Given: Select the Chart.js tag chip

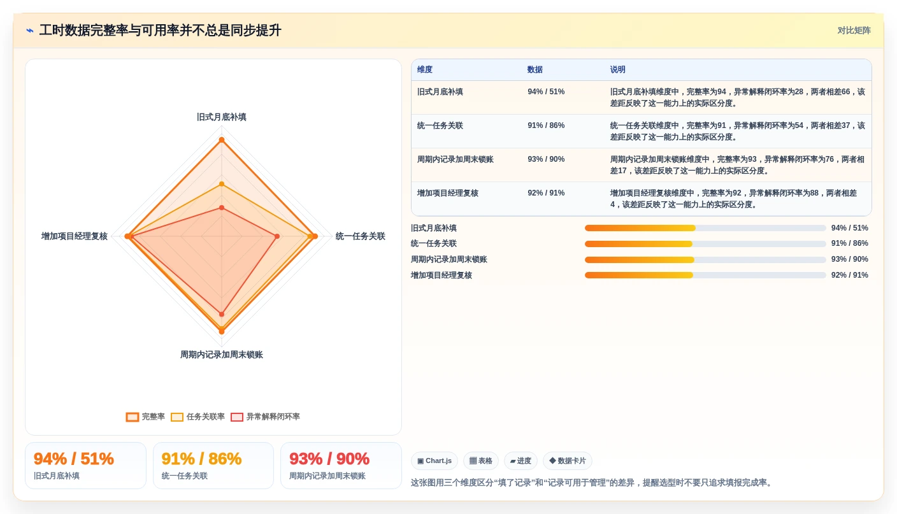Looking at the screenshot, I should point(434,460).
